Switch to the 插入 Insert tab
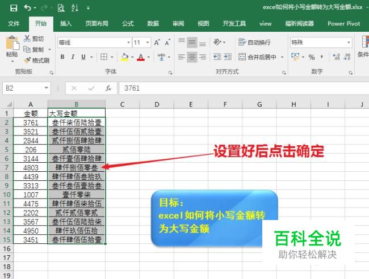The width and height of the screenshot is (369, 279). click(66, 23)
